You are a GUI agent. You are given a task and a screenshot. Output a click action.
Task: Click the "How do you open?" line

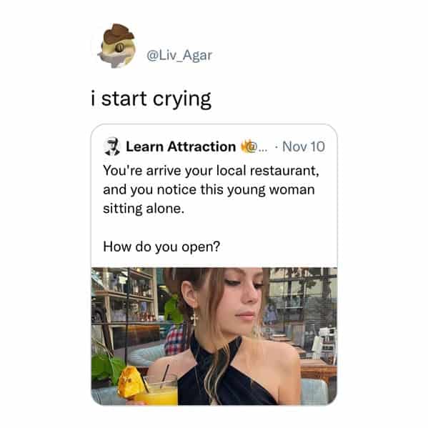[161, 247]
